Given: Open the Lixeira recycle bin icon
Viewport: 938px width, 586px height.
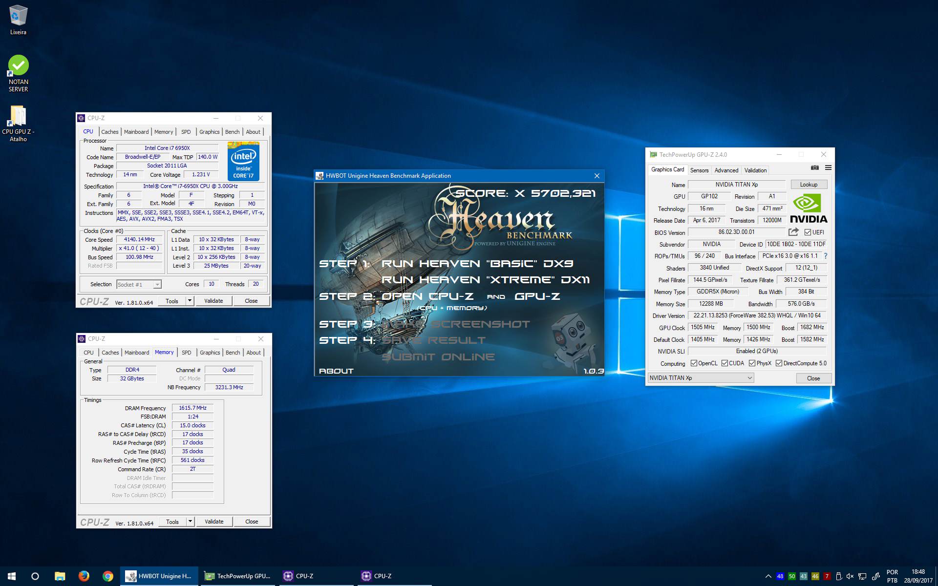Looking at the screenshot, I should click(18, 20).
